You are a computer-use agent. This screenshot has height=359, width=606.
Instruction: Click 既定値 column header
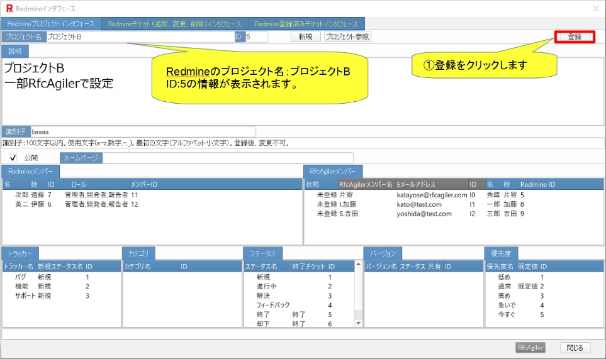pos(528,267)
